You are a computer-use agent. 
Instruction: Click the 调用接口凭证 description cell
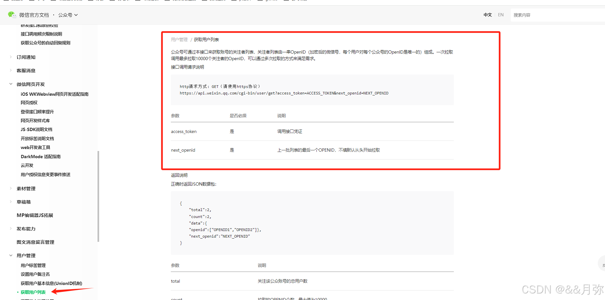point(290,131)
